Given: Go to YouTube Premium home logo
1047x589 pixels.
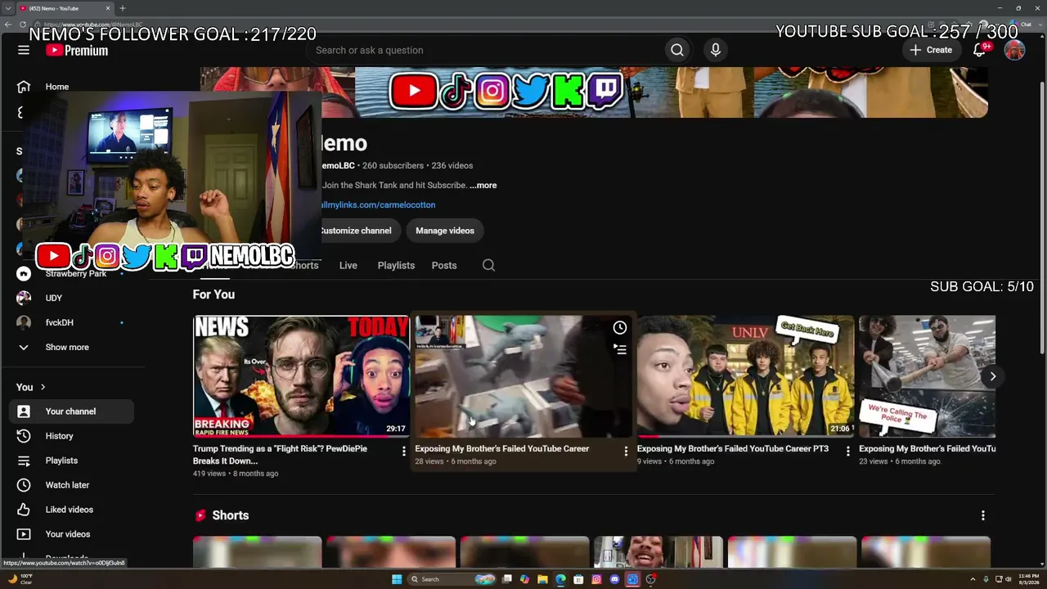Looking at the screenshot, I should click(77, 51).
